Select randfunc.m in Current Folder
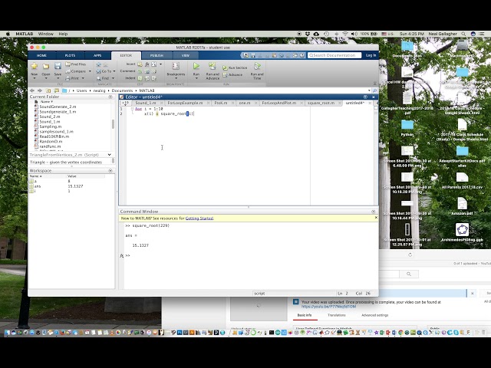491x368 pixels. 50,146
